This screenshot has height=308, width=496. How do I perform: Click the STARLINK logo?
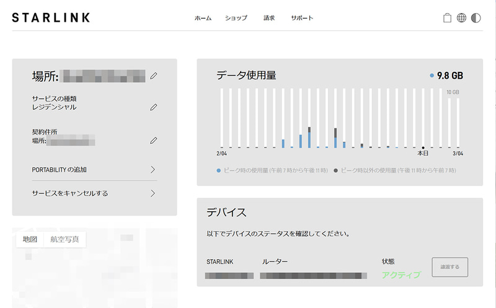[51, 18]
